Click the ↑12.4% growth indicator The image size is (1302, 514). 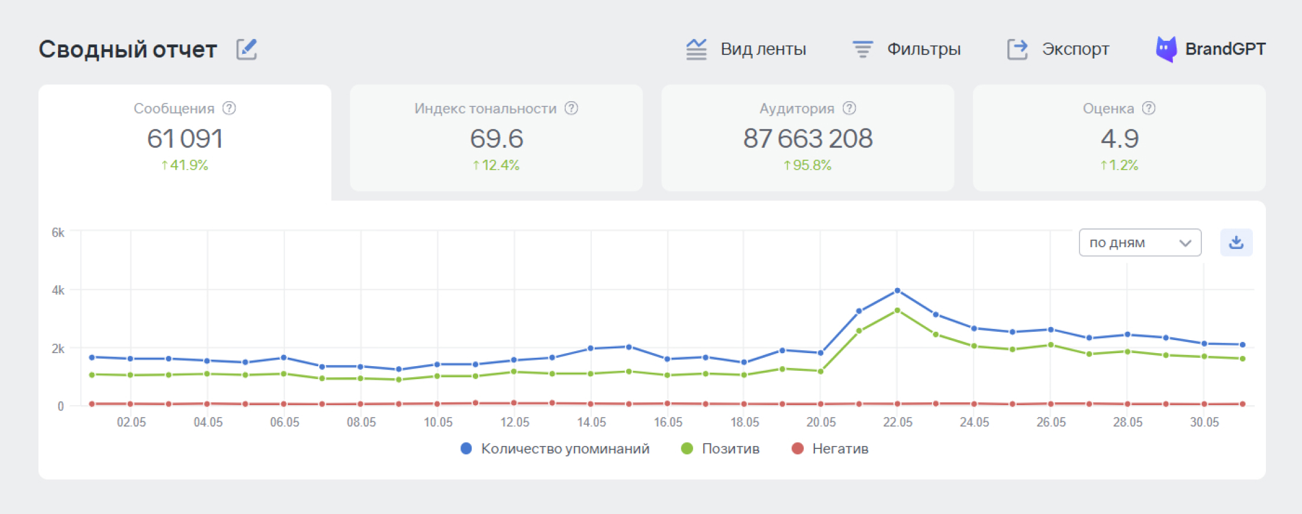tap(496, 165)
